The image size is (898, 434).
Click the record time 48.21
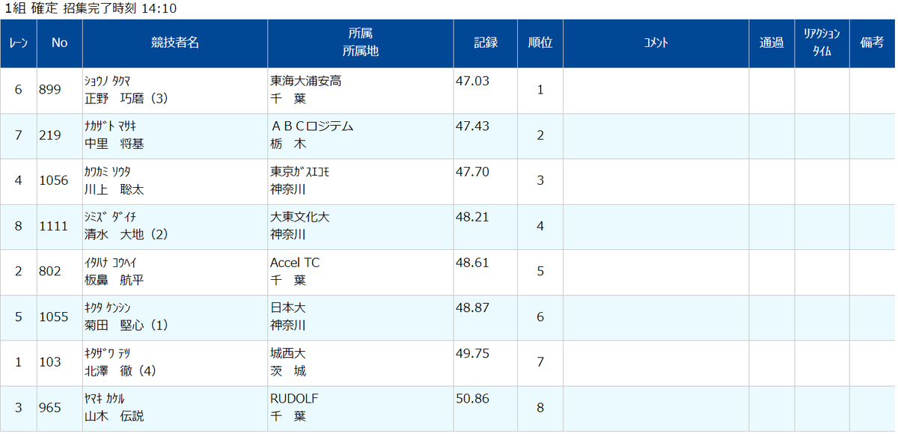point(472,217)
